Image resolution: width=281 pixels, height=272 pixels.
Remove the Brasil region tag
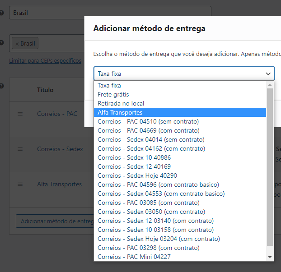[x=17, y=44]
